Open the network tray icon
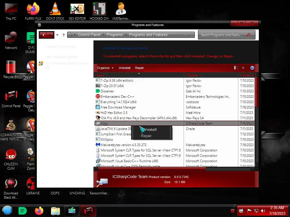The height and width of the screenshot is (217, 290). [x=256, y=211]
